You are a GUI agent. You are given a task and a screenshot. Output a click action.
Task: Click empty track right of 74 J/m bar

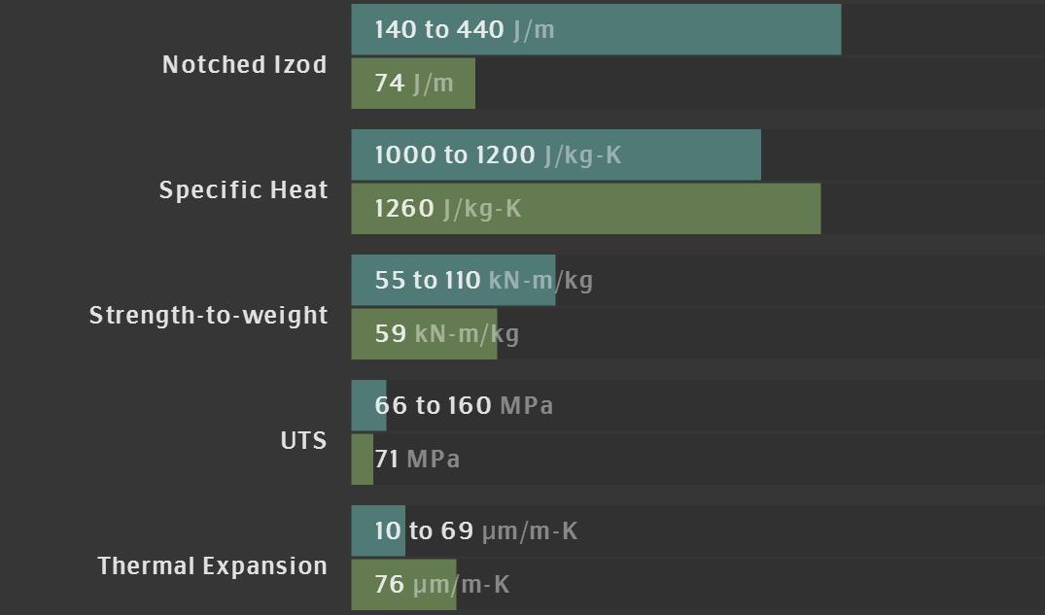tap(758, 84)
